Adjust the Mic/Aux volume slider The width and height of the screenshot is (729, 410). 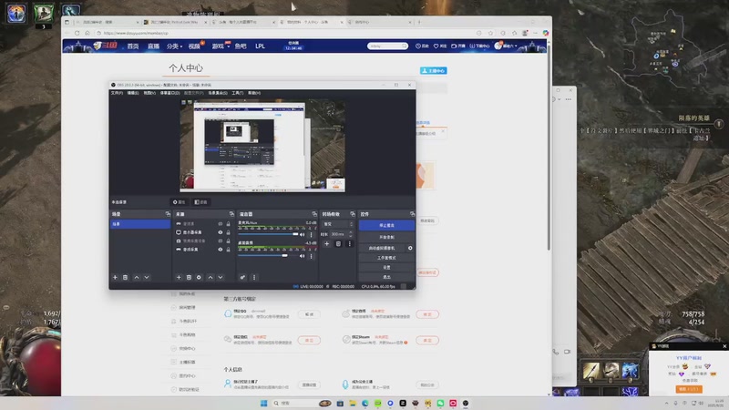coord(269,234)
